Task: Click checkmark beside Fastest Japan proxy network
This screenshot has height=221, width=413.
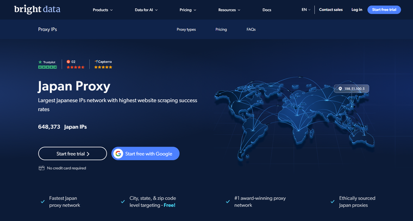Action: click(43, 202)
